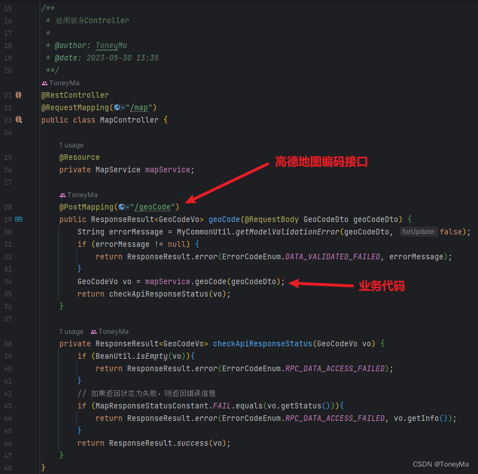Click the @RestController annotation
Image resolution: width=478 pixels, height=474 pixels.
pos(75,95)
